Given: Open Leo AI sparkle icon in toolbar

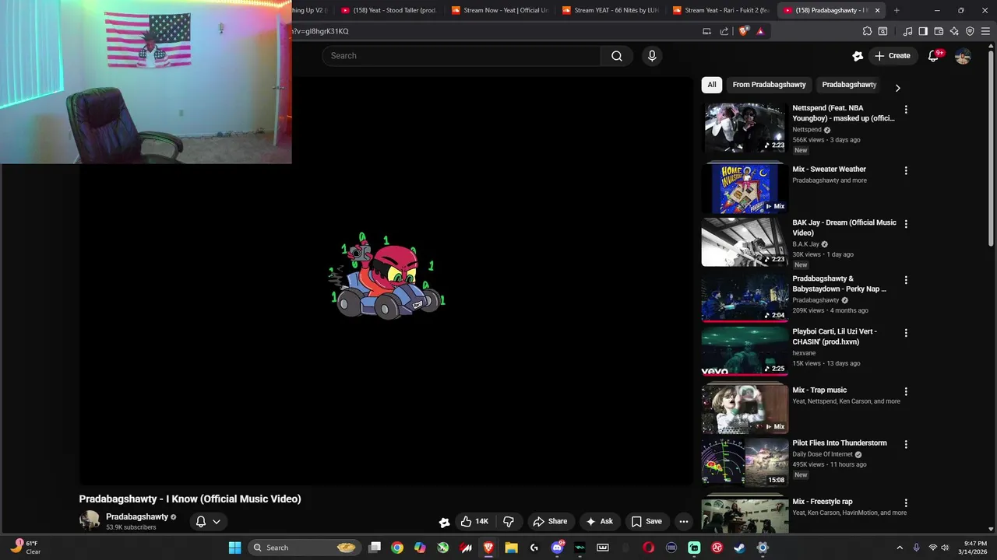Looking at the screenshot, I should pyautogui.click(x=954, y=31).
